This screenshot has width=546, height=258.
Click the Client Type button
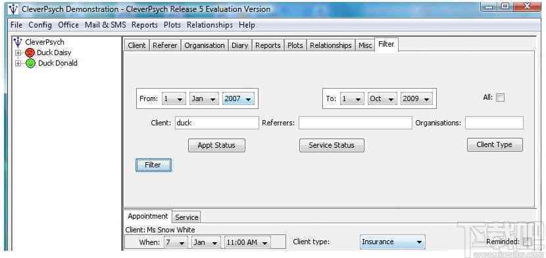(495, 144)
